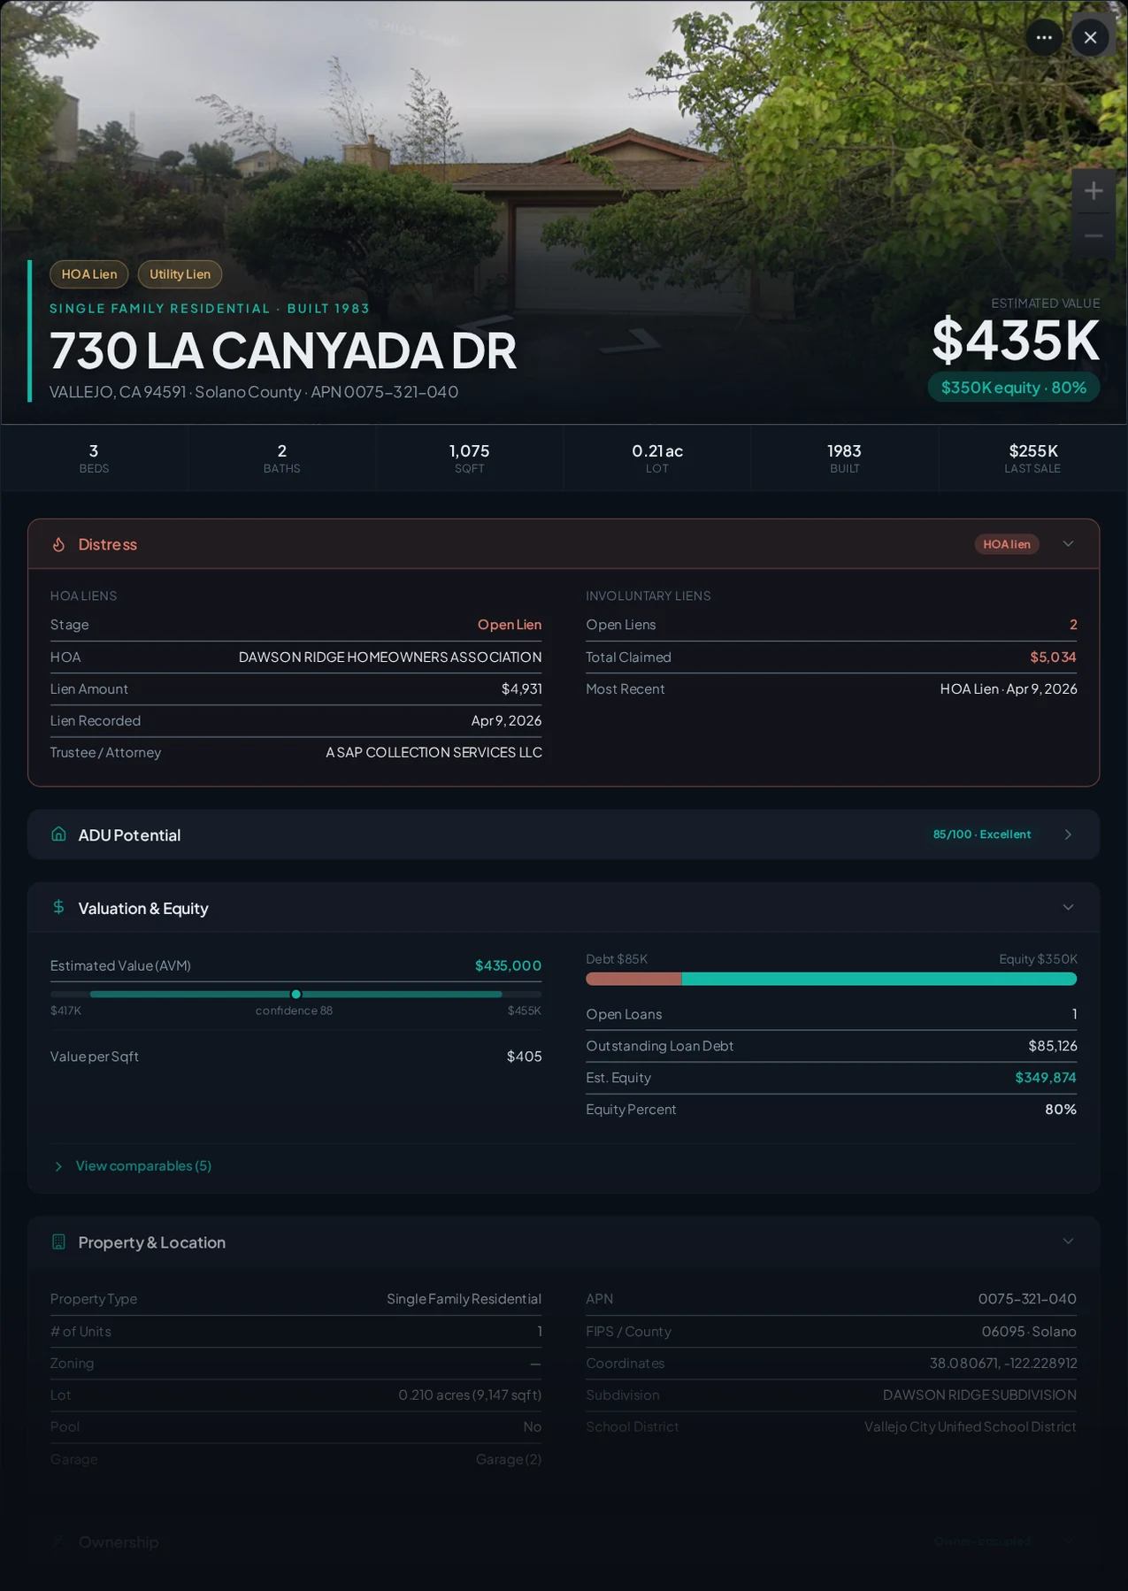
Task: Click the Property & Location building icon
Action: [58, 1241]
